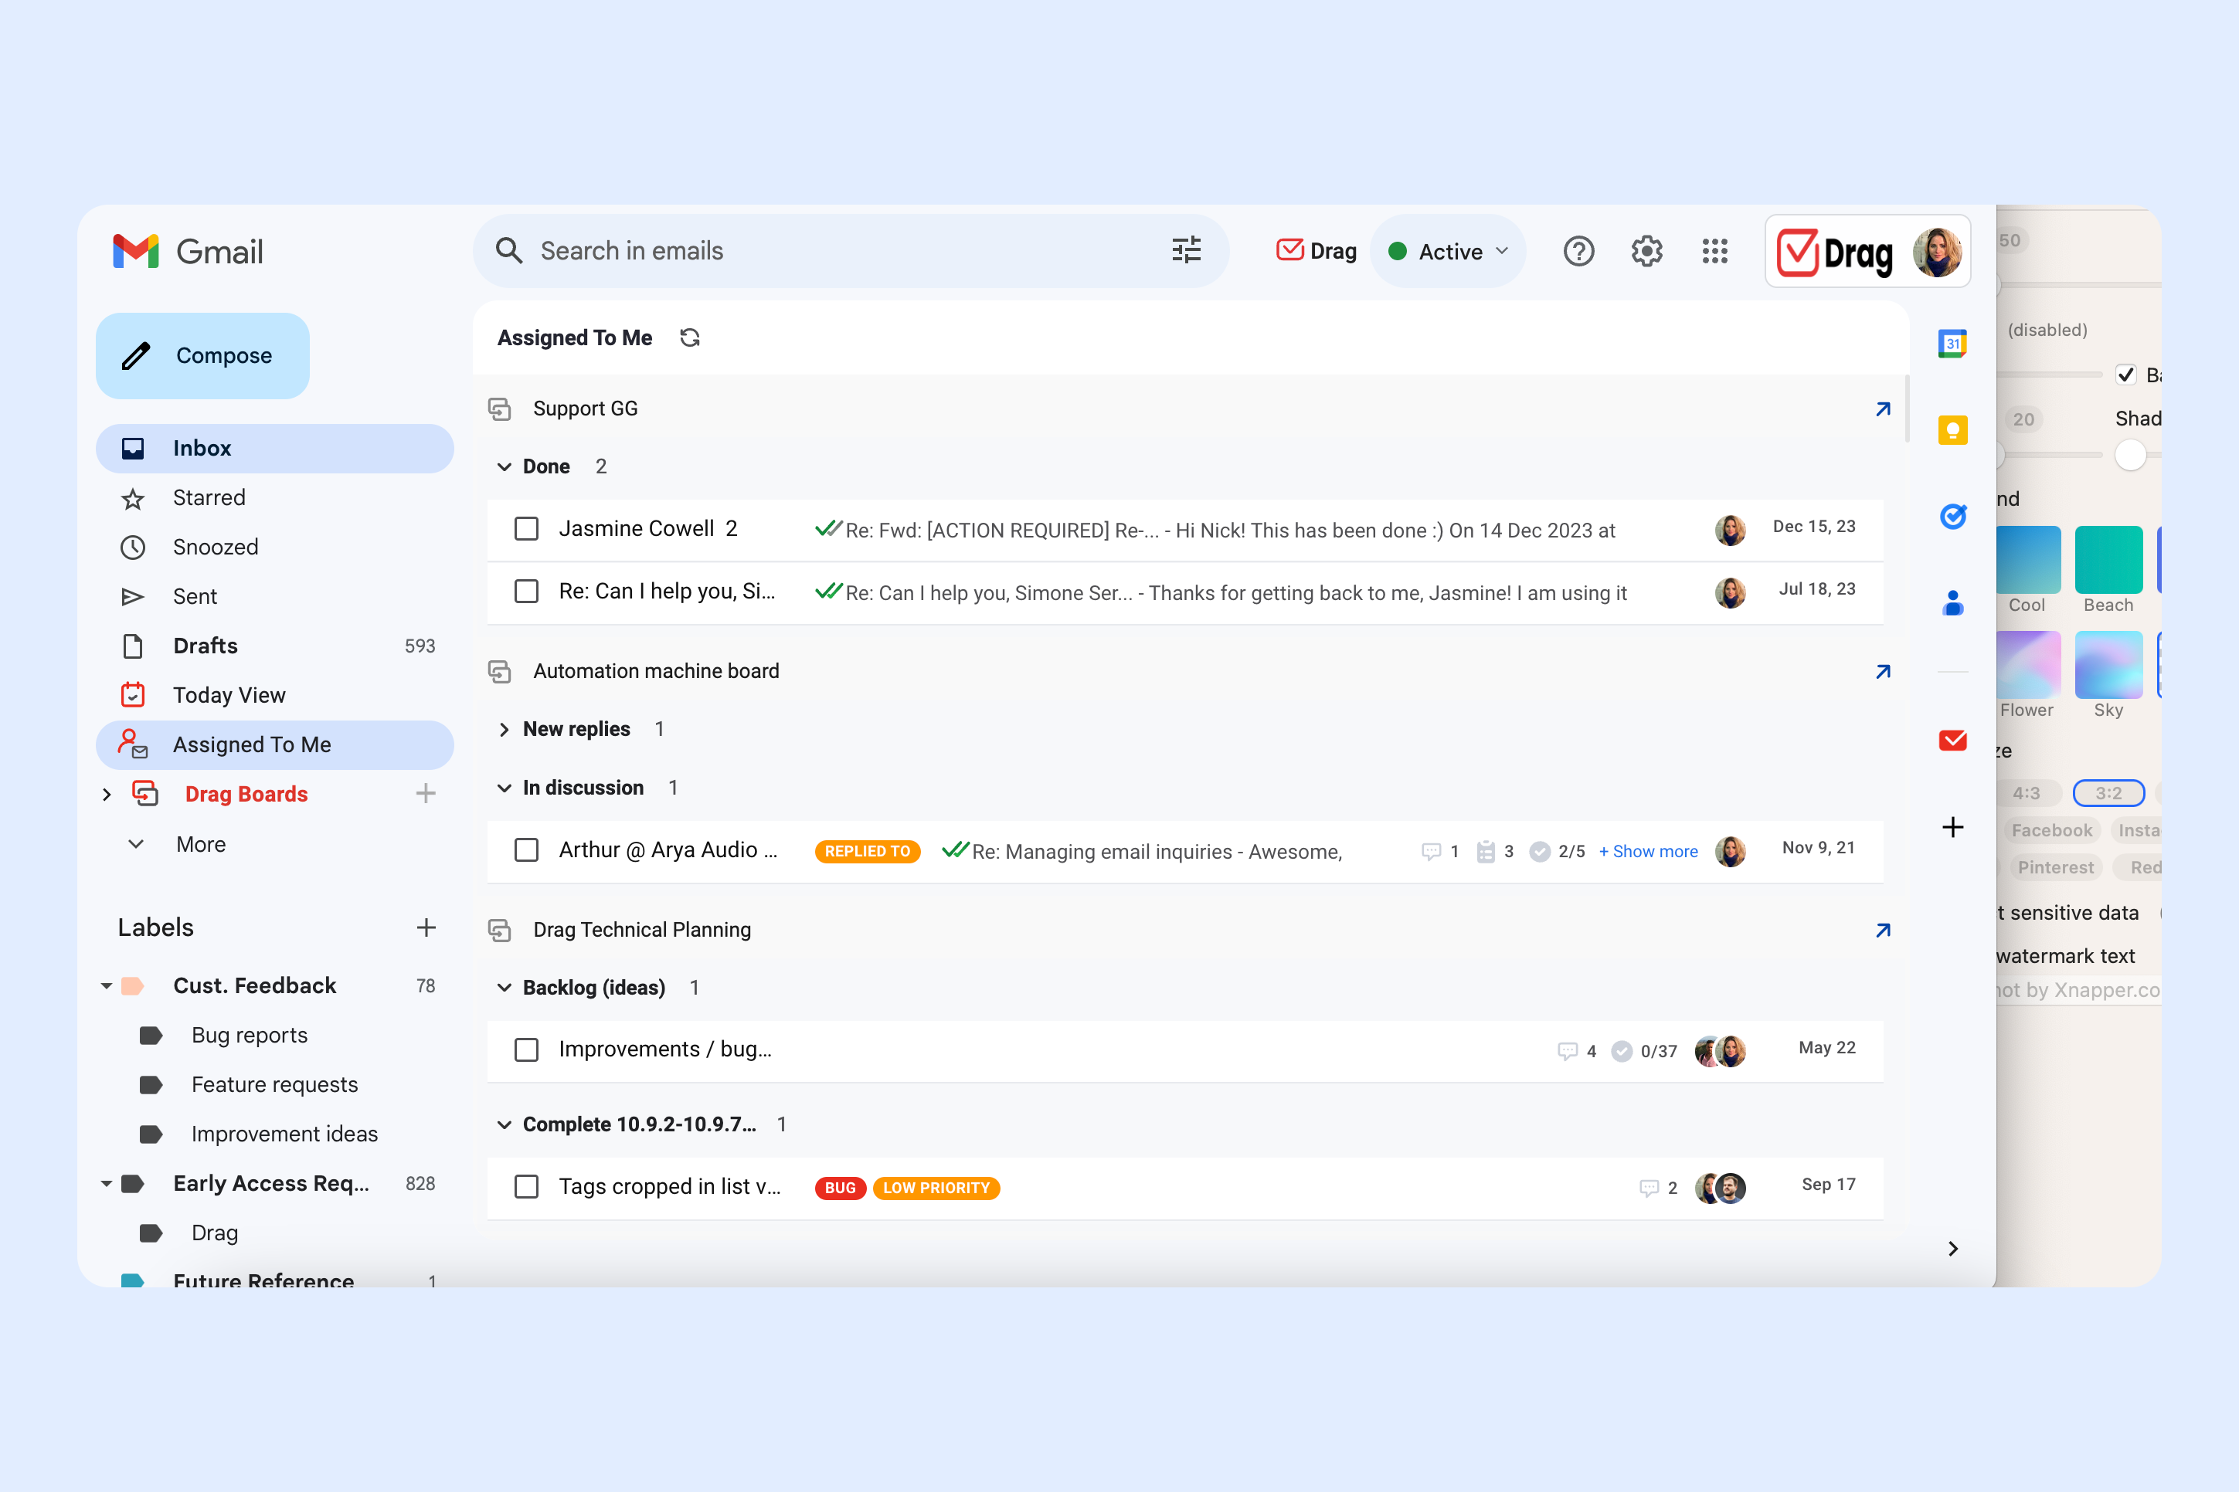Open the Help question mark icon

(1578, 251)
